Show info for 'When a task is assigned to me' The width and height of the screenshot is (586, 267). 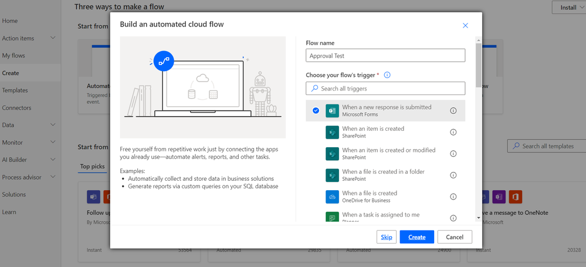pos(453,218)
